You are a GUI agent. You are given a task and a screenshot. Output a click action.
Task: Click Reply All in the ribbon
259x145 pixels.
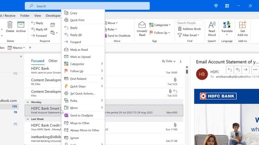click(x=39, y=29)
